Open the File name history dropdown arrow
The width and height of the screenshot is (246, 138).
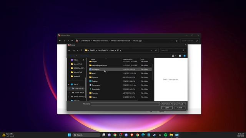point(158,104)
